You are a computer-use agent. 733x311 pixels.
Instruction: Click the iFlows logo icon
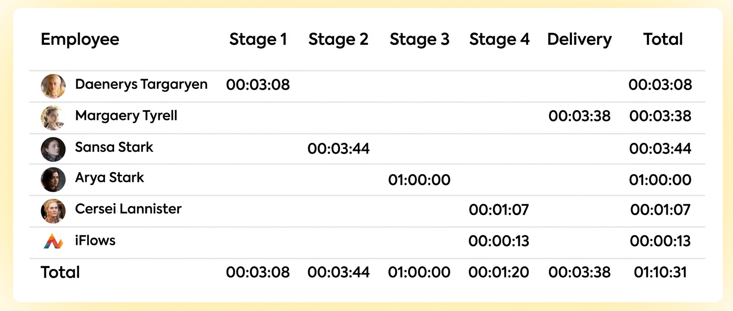tap(53, 241)
